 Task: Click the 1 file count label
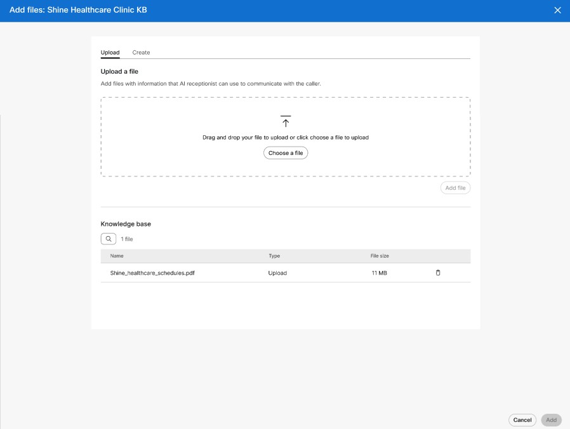127,239
